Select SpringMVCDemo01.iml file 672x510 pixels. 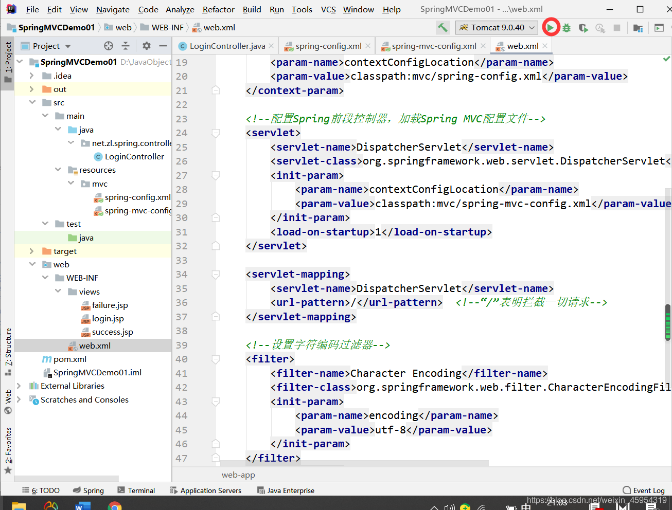92,372
